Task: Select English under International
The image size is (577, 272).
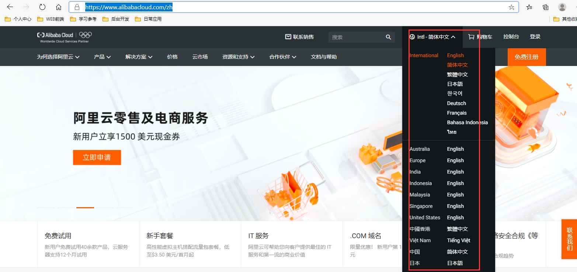Action: tap(455, 55)
